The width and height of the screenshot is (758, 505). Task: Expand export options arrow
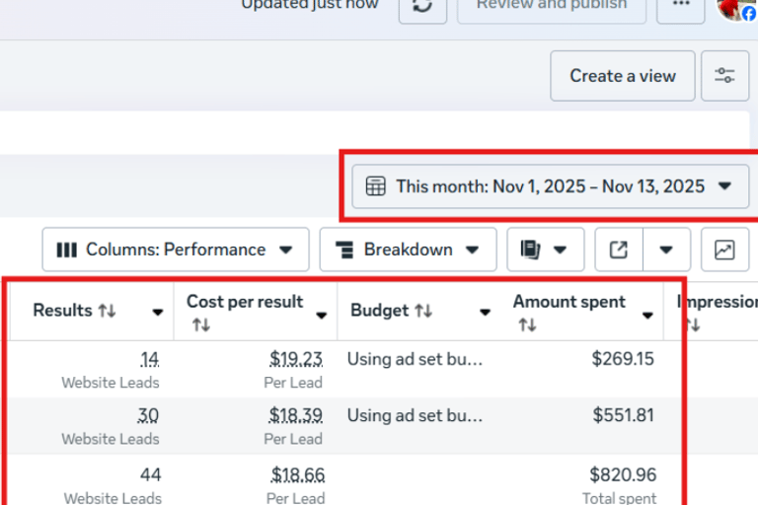pyautogui.click(x=667, y=250)
